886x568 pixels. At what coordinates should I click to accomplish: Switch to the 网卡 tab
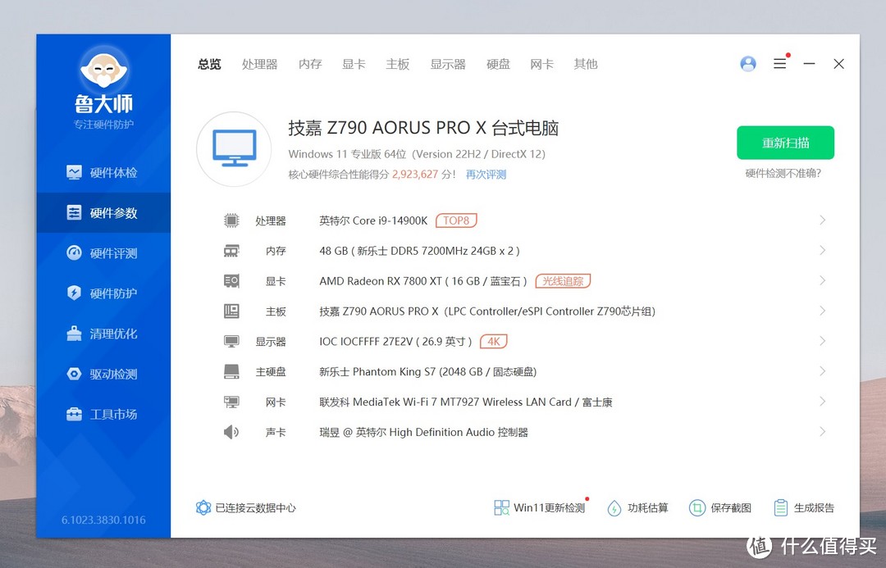pyautogui.click(x=542, y=65)
